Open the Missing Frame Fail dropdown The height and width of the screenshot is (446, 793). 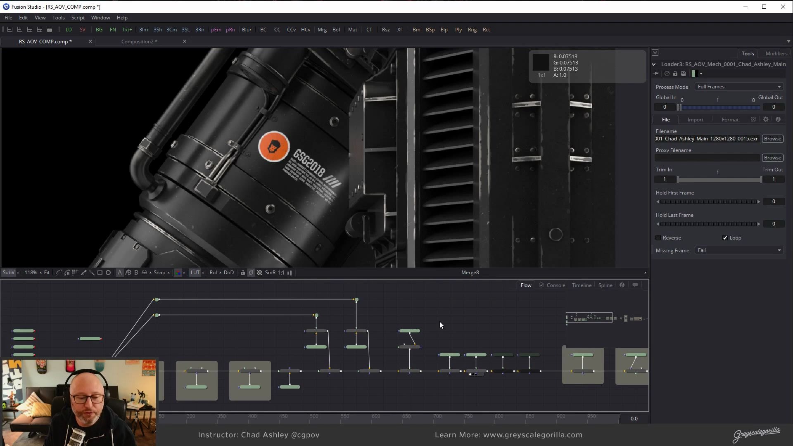[739, 250]
